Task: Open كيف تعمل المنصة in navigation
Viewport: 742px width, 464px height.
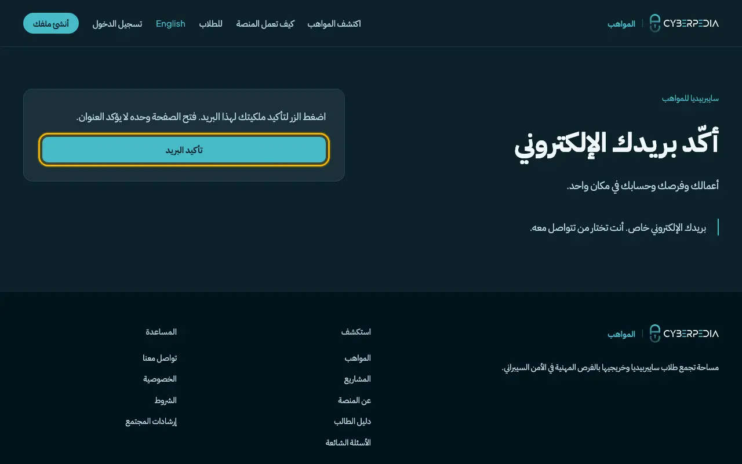Action: [265, 24]
